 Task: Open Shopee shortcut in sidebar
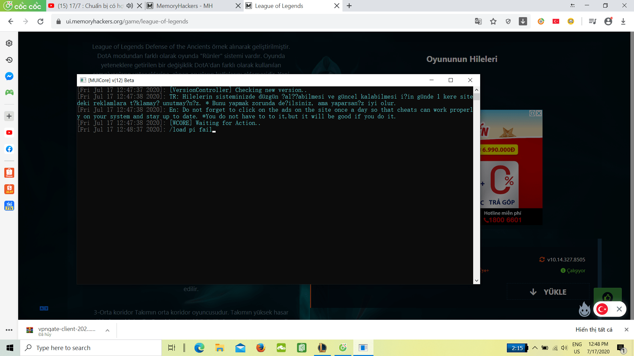pos(9,173)
